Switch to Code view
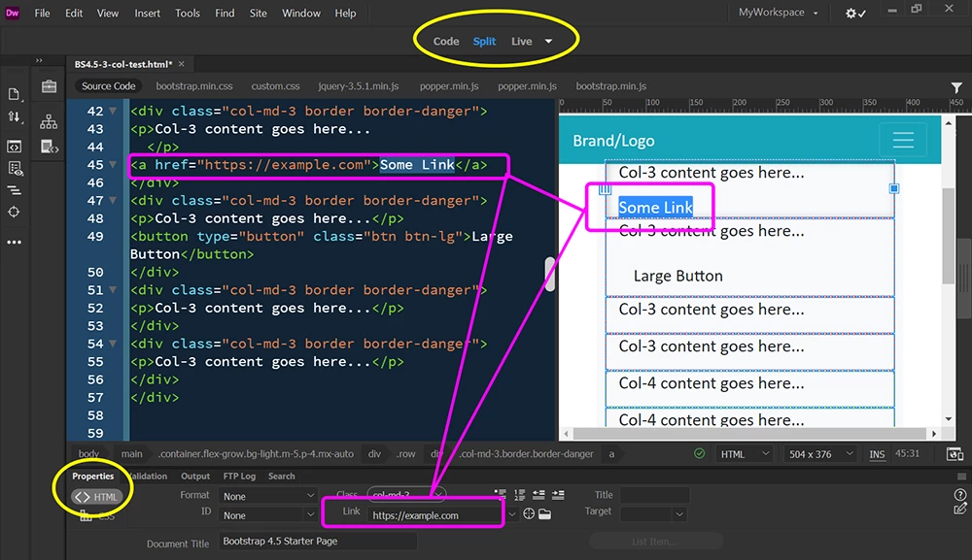 pyautogui.click(x=446, y=42)
